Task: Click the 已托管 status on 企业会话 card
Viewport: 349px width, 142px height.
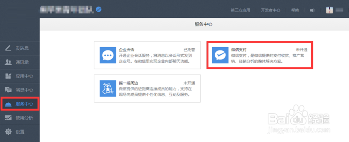Action: (189, 50)
